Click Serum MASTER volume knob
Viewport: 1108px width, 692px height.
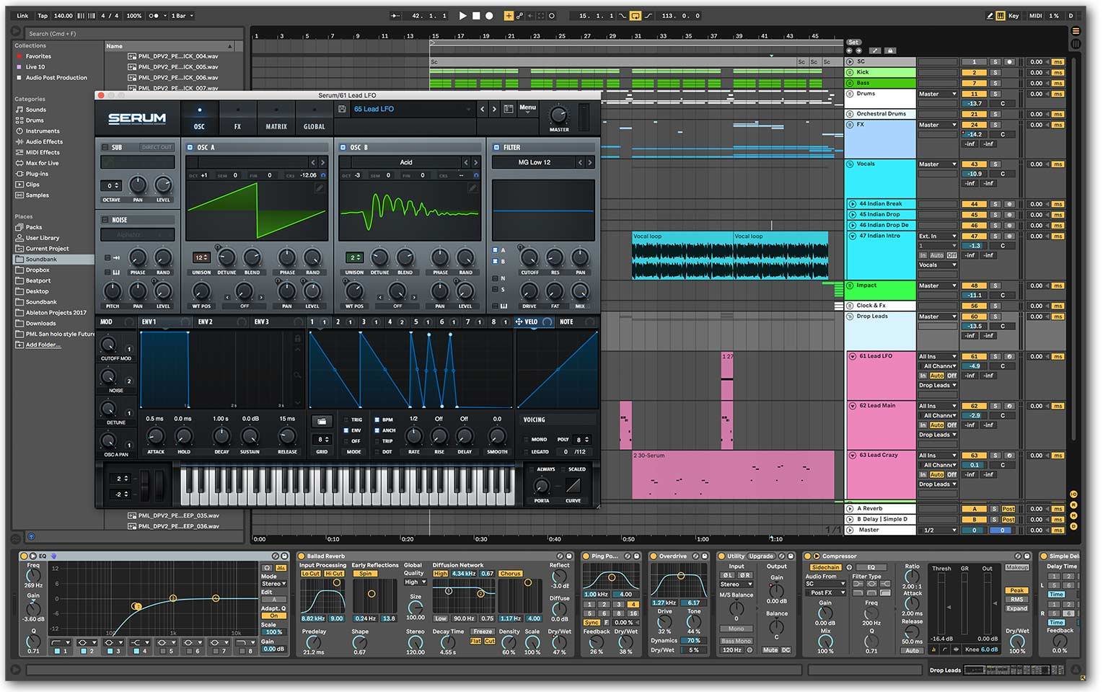[x=558, y=115]
